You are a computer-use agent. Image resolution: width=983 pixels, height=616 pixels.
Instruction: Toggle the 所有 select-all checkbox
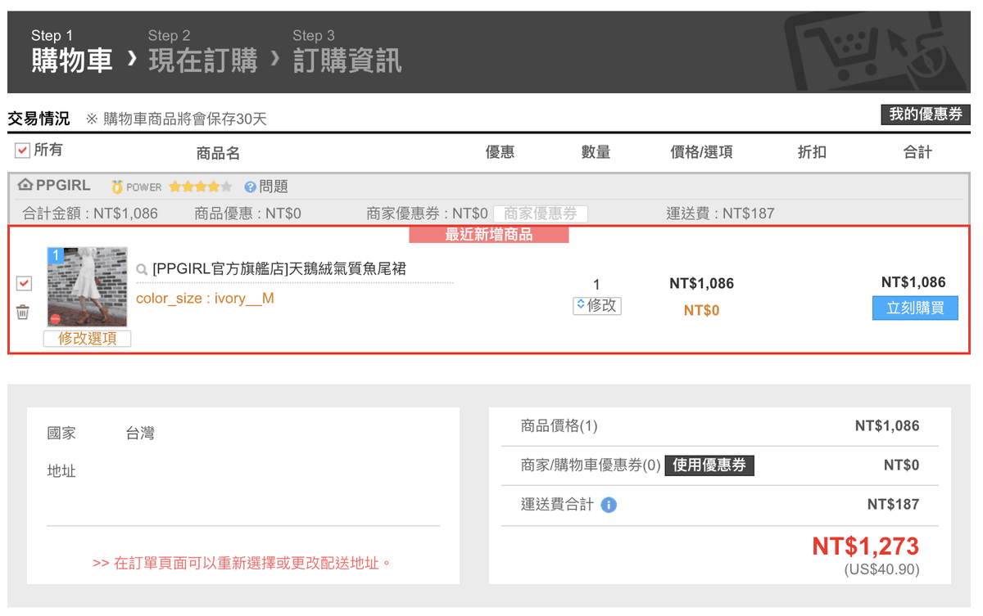coord(22,151)
